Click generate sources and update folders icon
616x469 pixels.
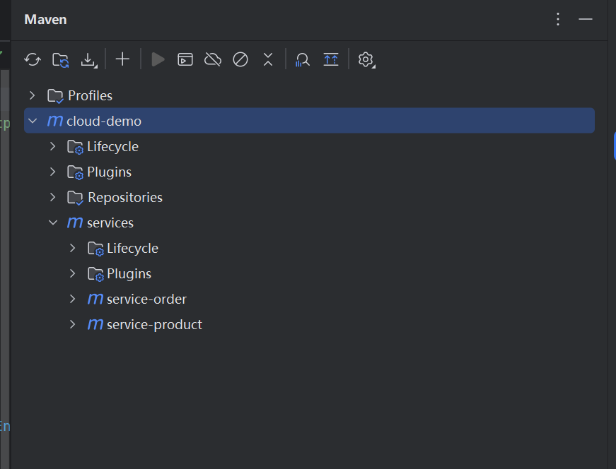click(x=61, y=60)
